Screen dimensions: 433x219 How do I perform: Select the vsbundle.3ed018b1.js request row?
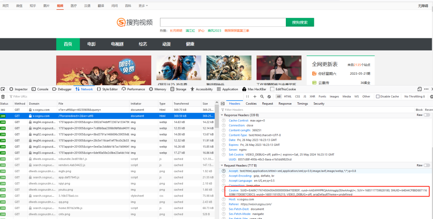108,159
